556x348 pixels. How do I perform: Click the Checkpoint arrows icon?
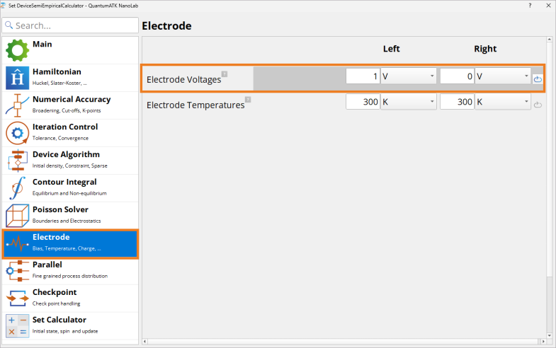pyautogui.click(x=17, y=298)
